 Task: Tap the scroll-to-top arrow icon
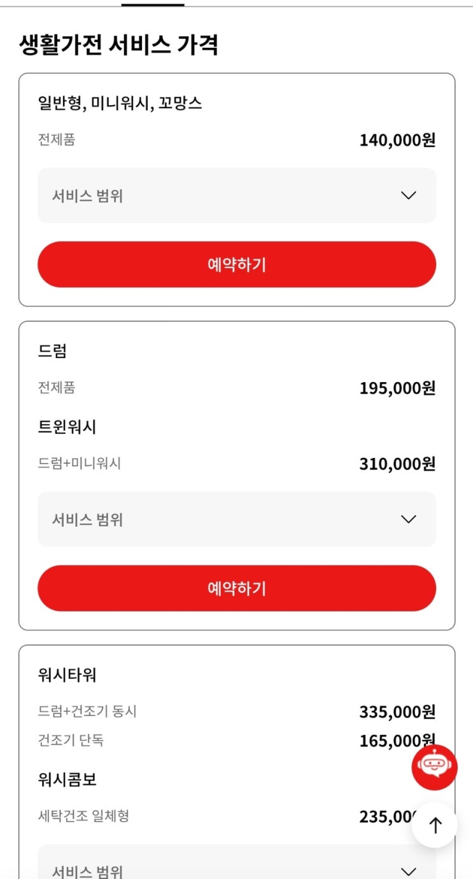(435, 825)
